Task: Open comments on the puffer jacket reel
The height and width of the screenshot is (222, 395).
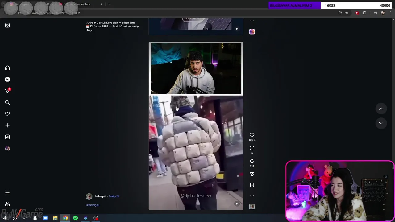Action: (252, 148)
